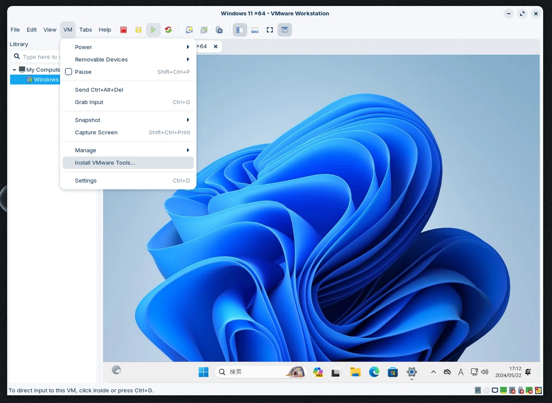This screenshot has width=552, height=403.
Task: Open Settings from the VM menu
Action: click(128, 181)
